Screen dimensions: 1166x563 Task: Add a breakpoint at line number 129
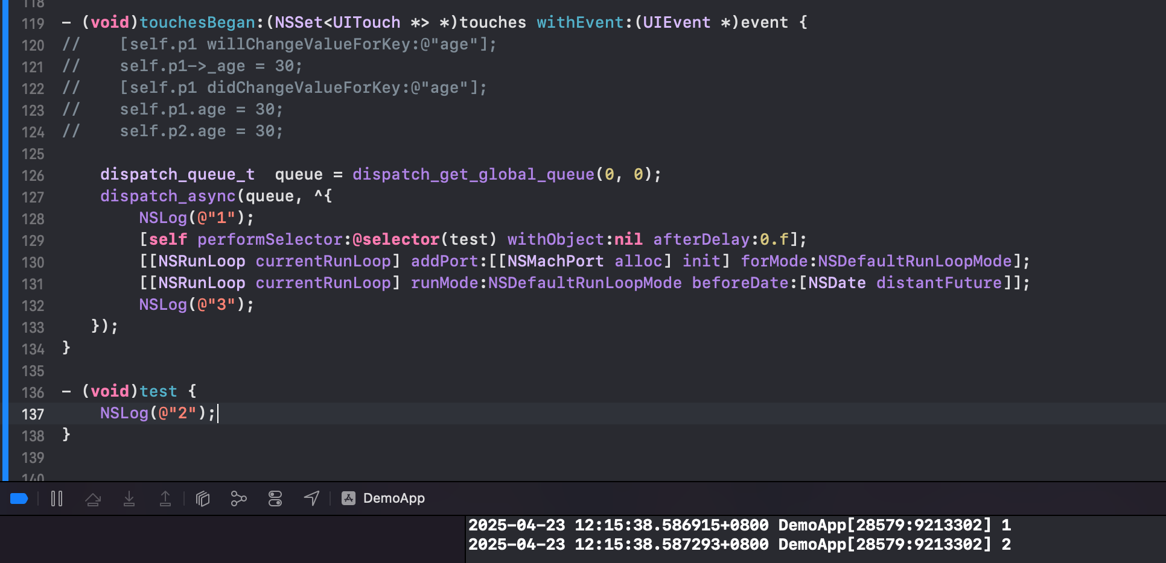pyautogui.click(x=33, y=241)
